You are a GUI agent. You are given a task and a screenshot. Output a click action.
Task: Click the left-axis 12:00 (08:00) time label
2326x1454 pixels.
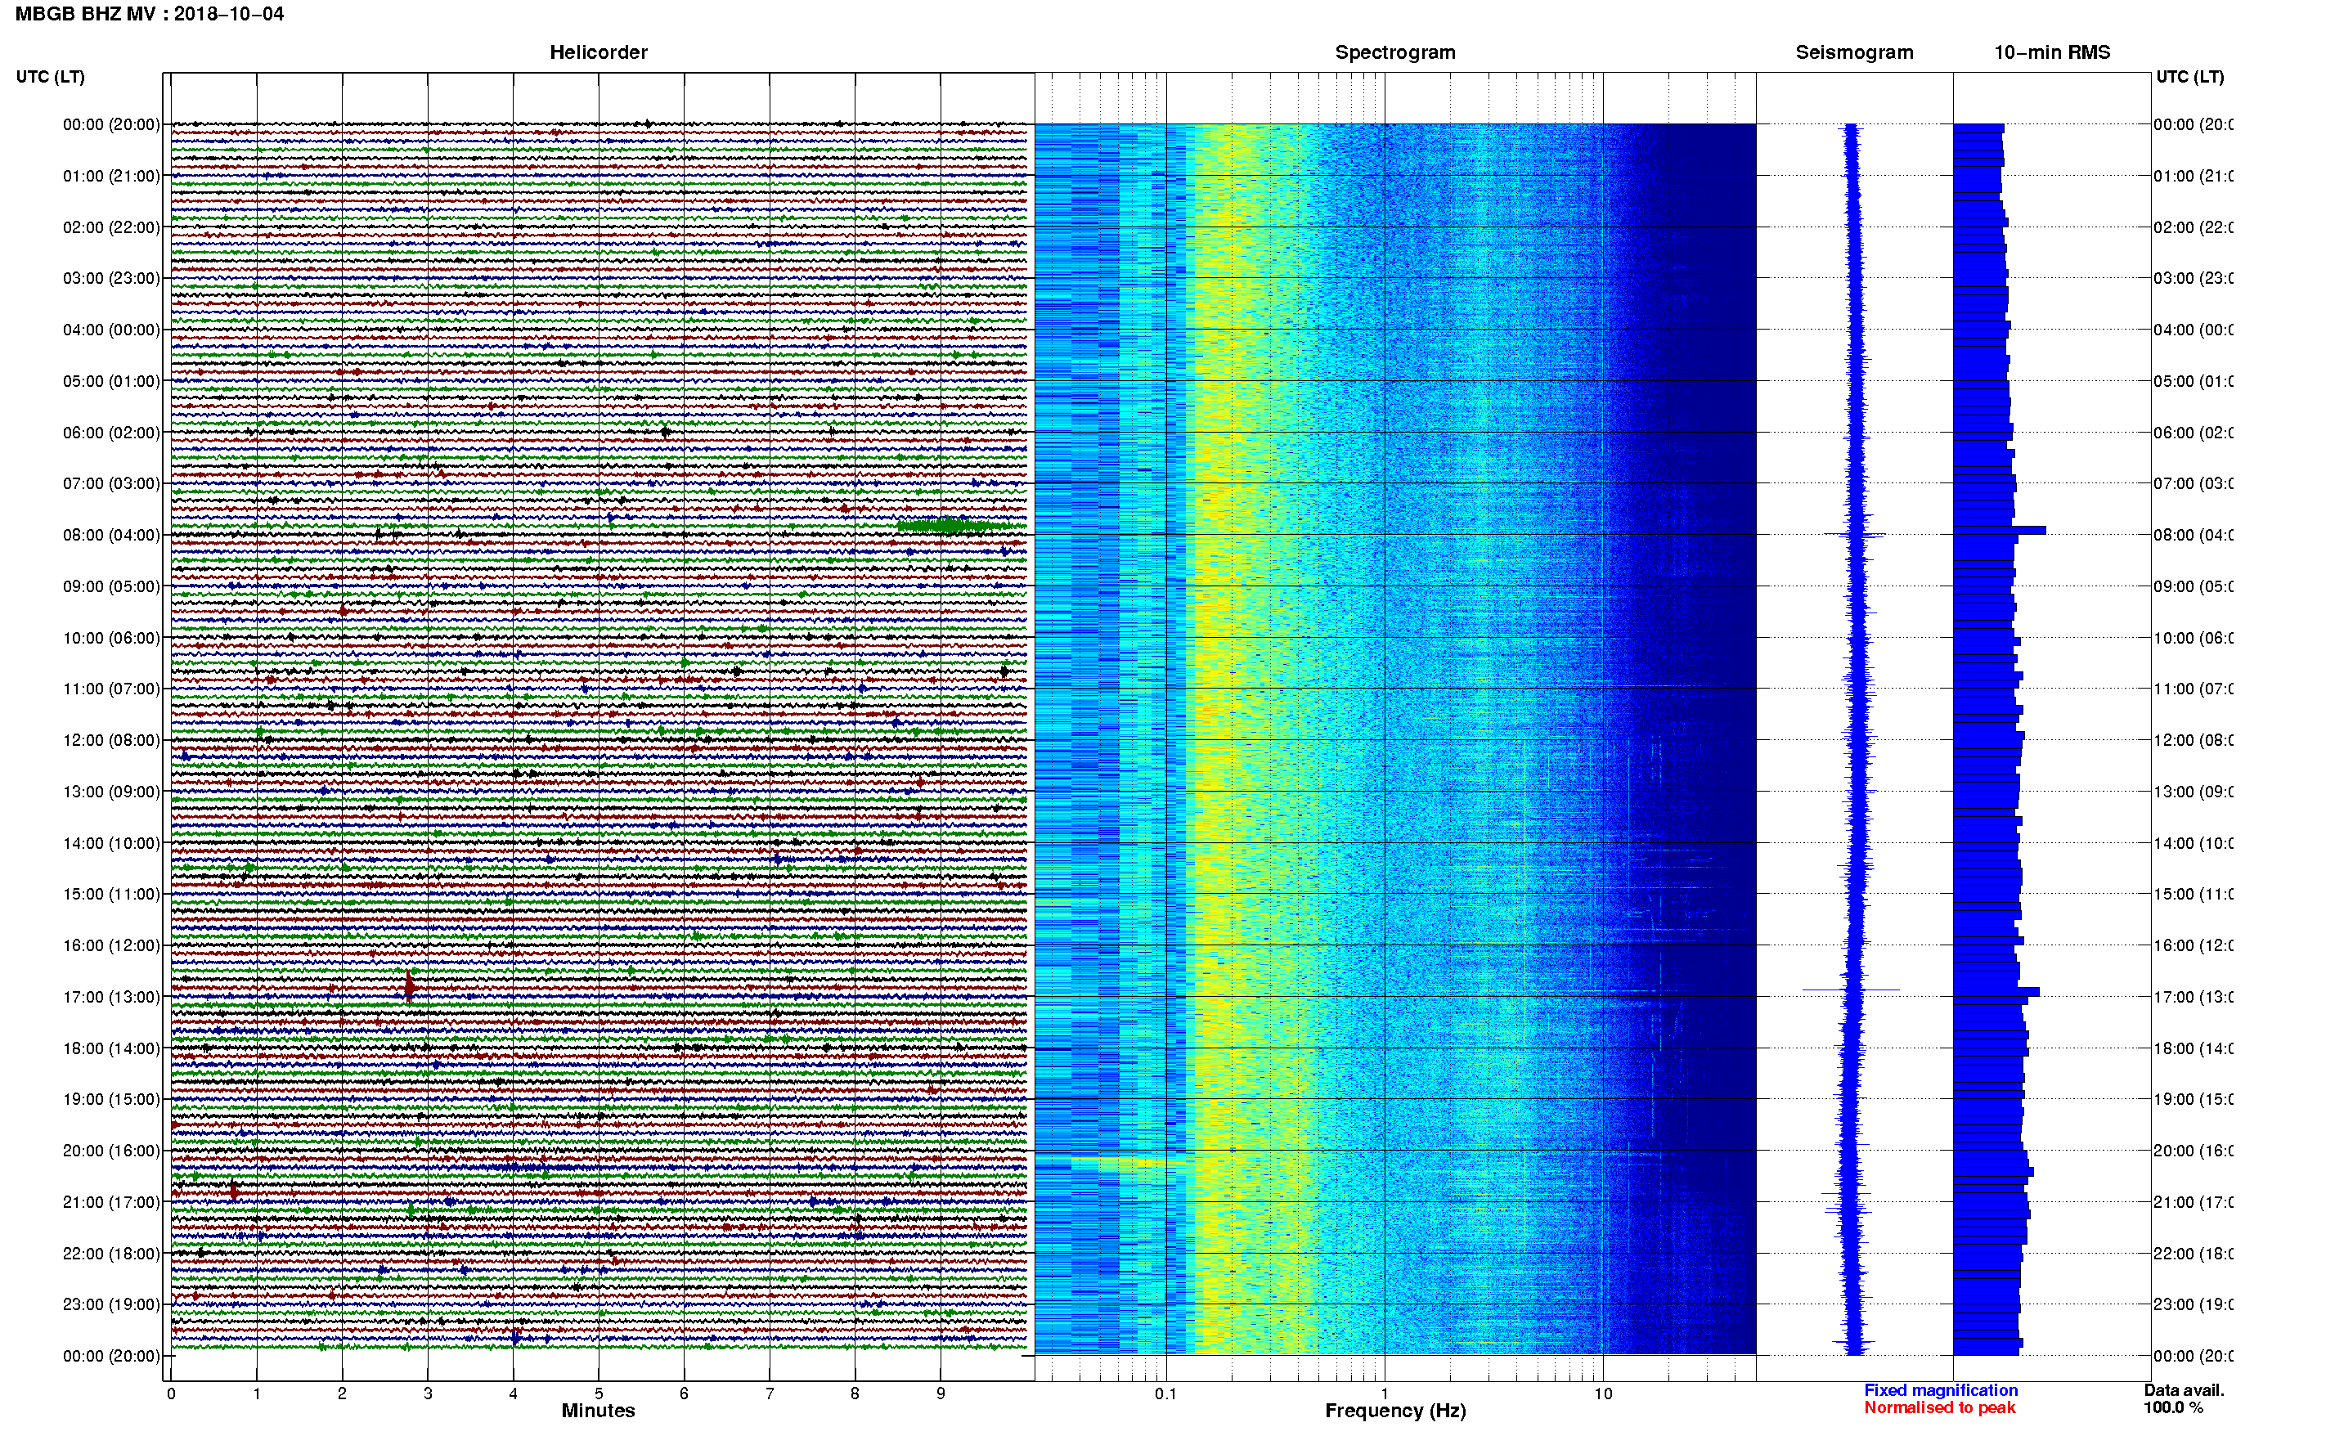[x=111, y=740]
